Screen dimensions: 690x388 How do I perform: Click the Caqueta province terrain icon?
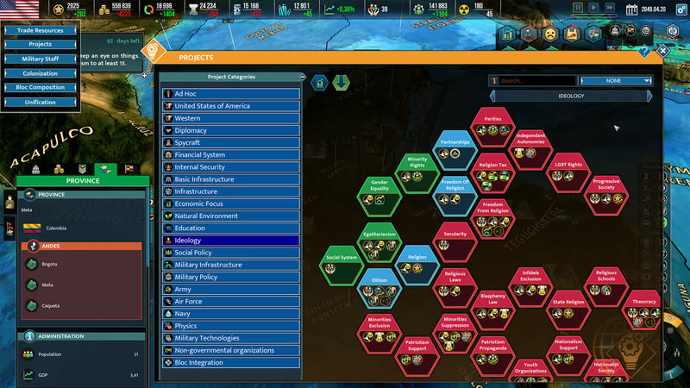[x=32, y=305]
